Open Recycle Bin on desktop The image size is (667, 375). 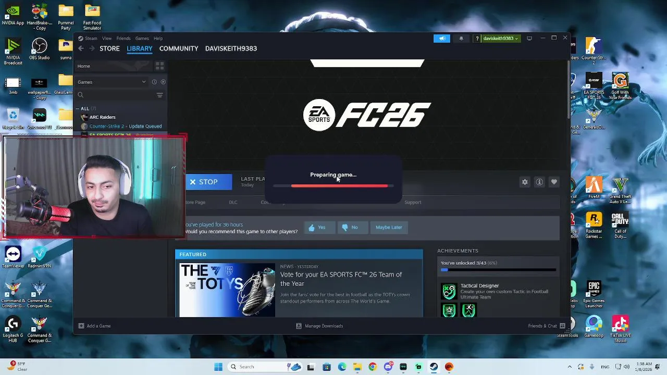coord(13,118)
